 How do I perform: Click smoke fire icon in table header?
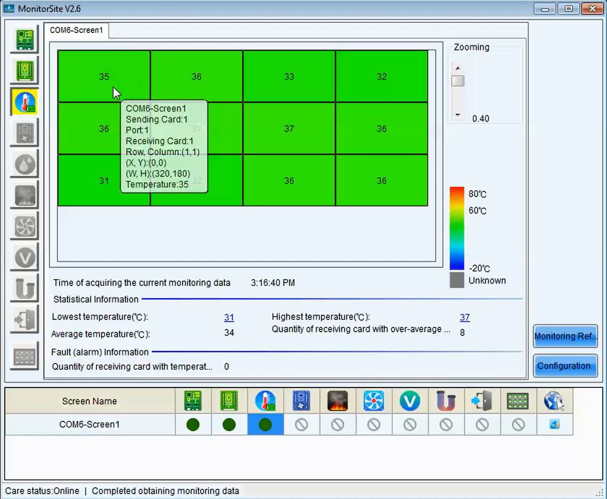pos(337,401)
